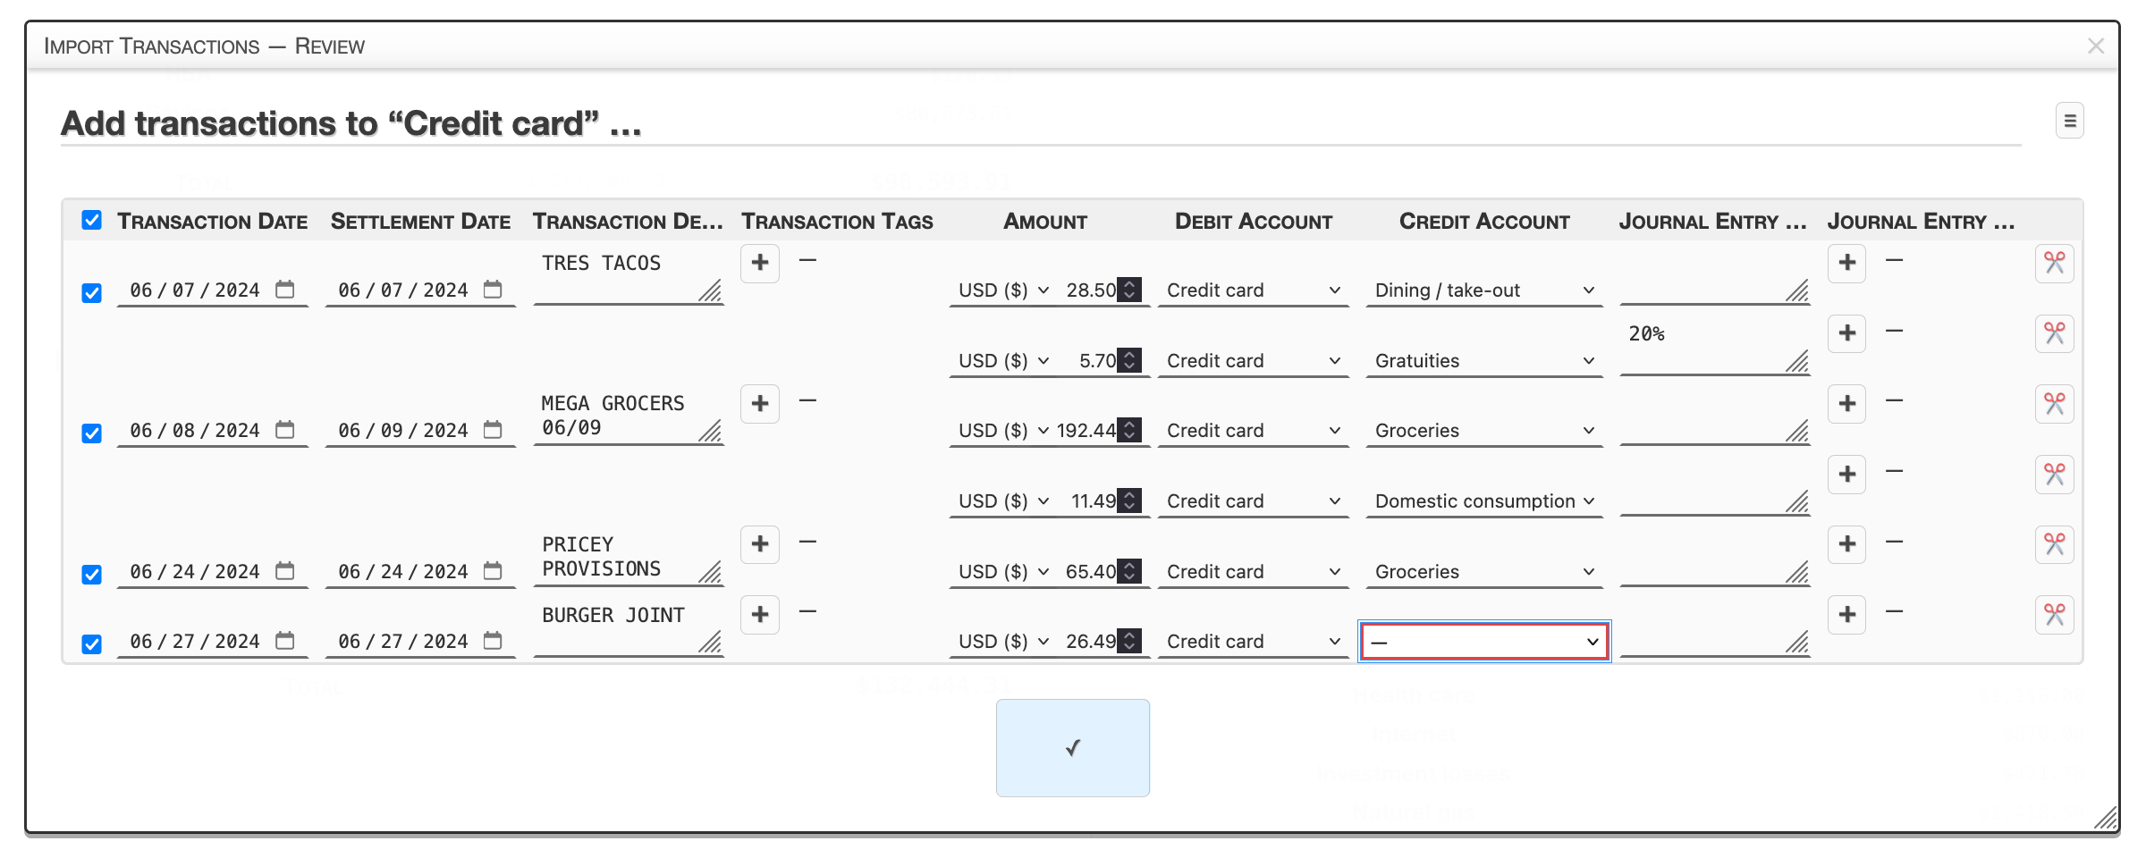Click the Amount column header
Image resolution: width=2146 pixels, height=858 pixels.
click(x=1044, y=222)
